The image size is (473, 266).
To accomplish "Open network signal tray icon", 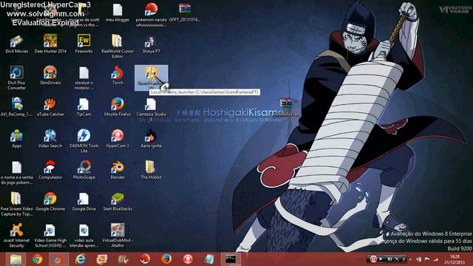I will (436, 259).
